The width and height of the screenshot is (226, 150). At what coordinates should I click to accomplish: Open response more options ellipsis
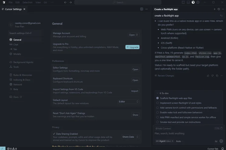[221, 76]
